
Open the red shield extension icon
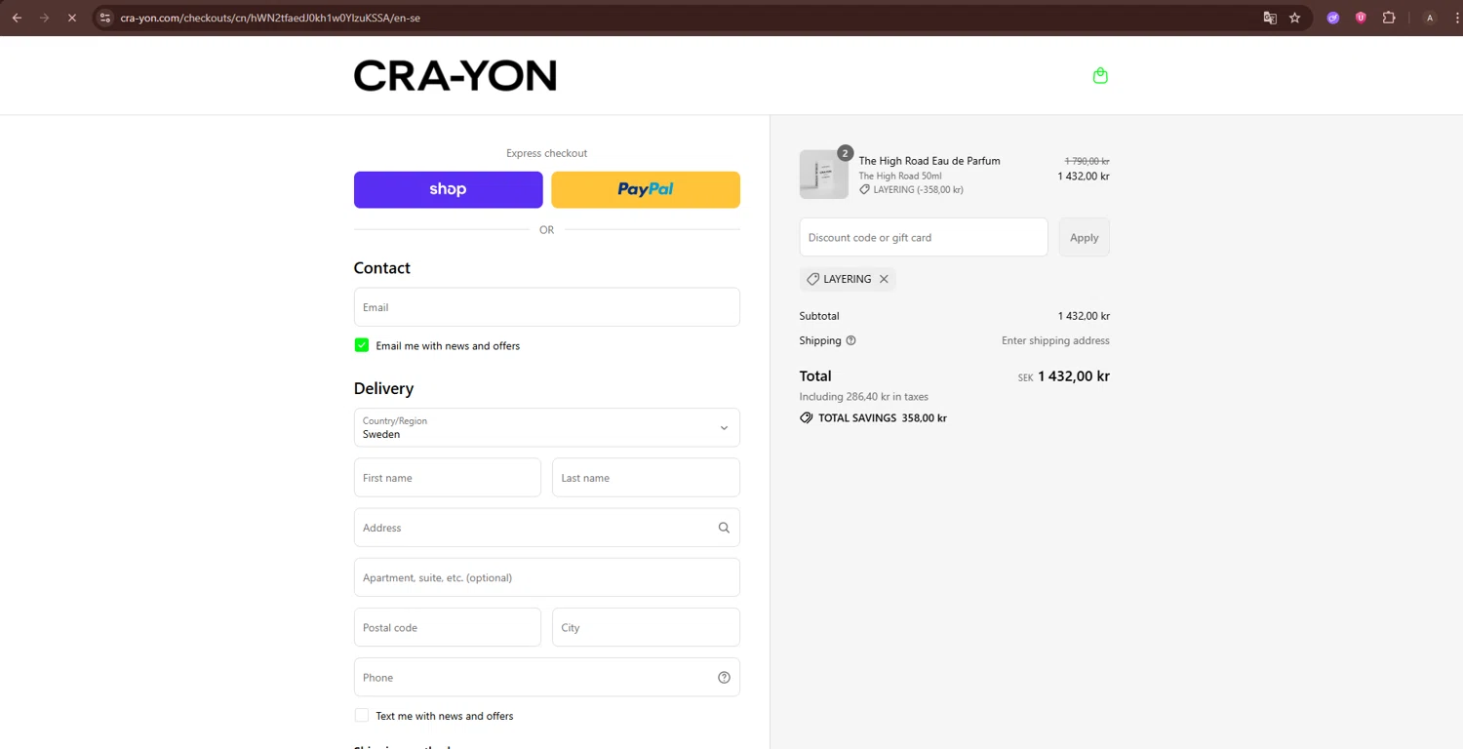tap(1361, 18)
